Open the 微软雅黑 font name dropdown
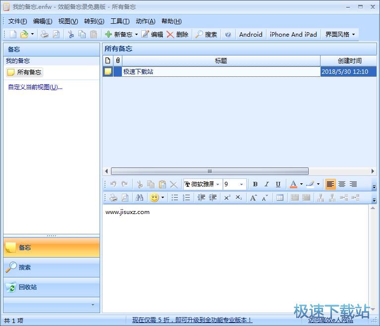This screenshot has height=326, width=380. click(x=217, y=184)
